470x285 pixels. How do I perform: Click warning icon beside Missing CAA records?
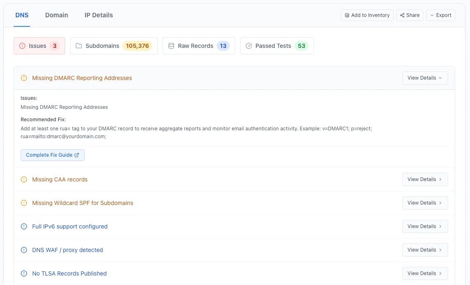(x=24, y=179)
